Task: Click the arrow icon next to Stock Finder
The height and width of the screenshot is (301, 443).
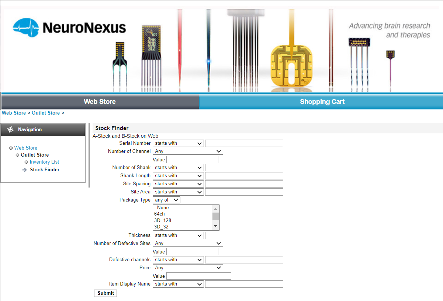Action: [24, 169]
